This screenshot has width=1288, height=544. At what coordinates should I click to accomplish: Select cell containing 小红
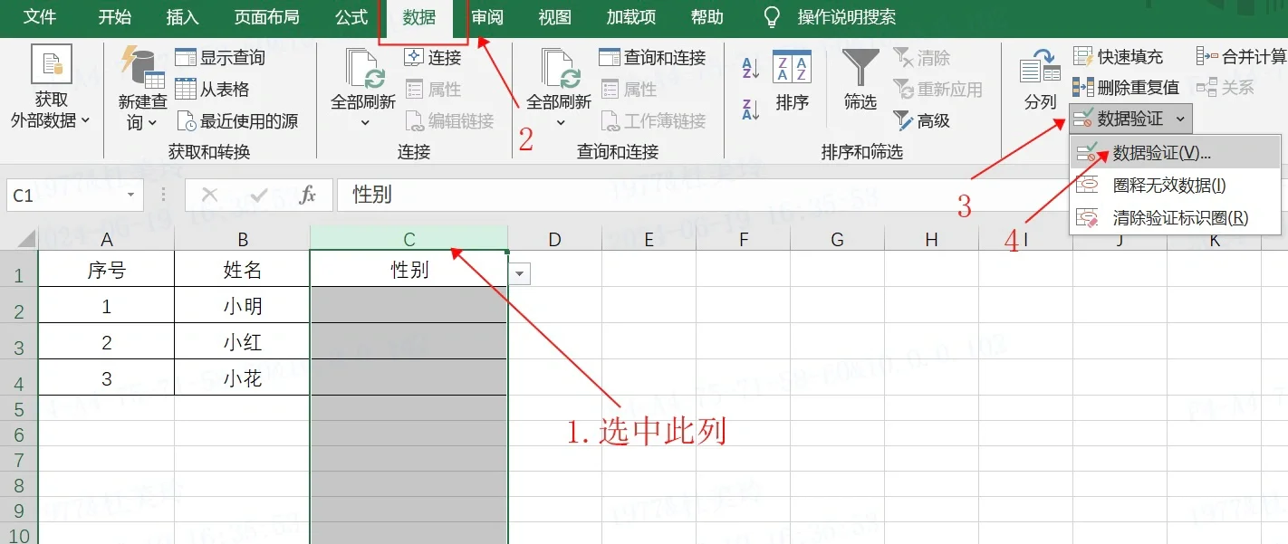tap(242, 341)
